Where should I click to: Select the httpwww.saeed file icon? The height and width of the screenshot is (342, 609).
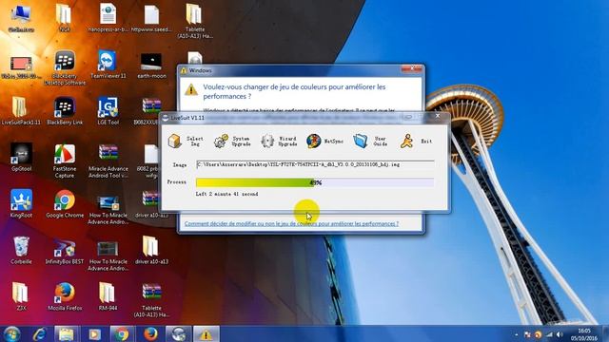[x=151, y=18]
